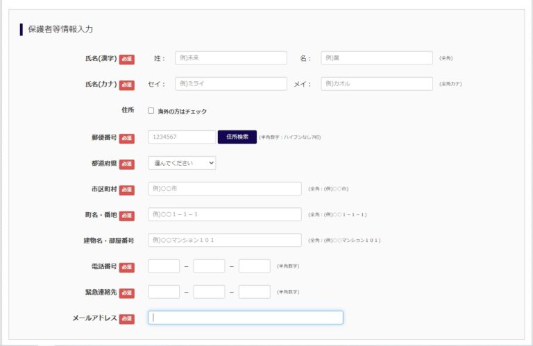Click the 建物名・部屋番号 building name field
The width and height of the screenshot is (533, 346).
tap(225, 240)
